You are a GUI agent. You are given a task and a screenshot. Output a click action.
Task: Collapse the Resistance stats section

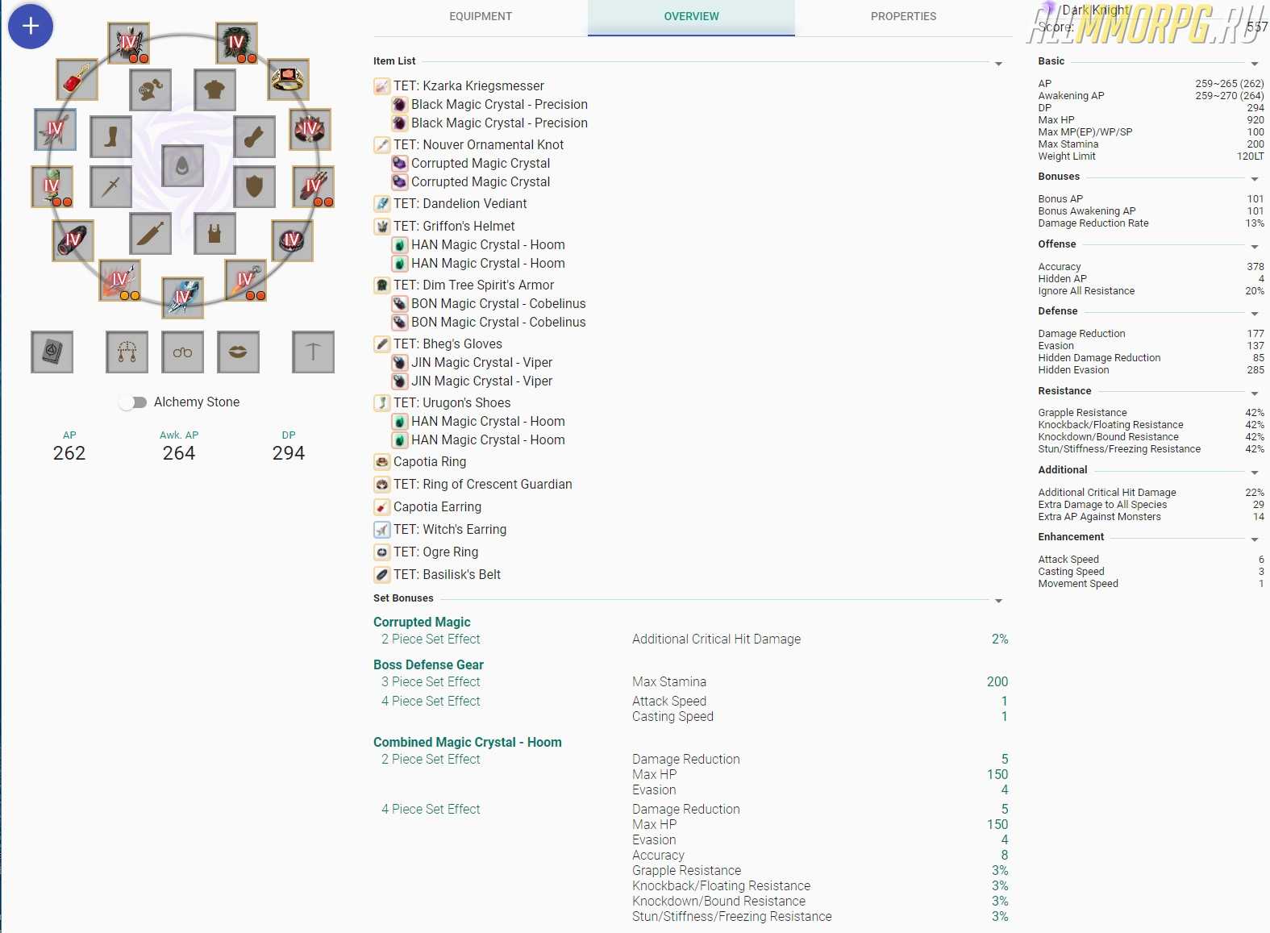[x=1254, y=394]
